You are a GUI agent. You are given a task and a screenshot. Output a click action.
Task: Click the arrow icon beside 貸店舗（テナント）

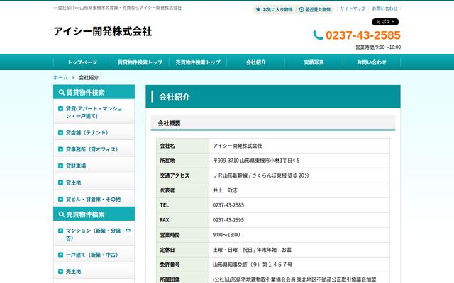point(60,132)
